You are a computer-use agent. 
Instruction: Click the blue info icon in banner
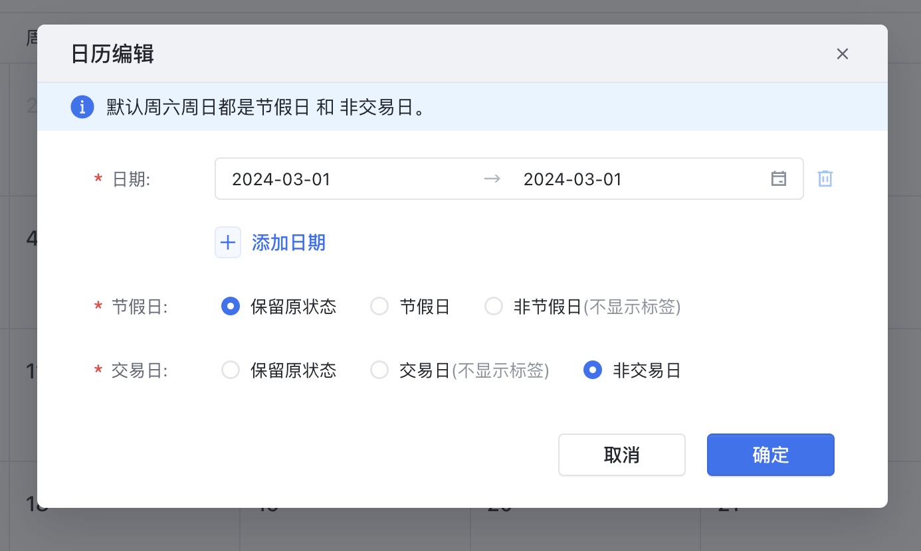(82, 107)
